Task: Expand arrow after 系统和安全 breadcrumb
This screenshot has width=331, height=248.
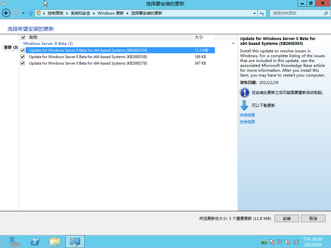Action: click(94, 13)
